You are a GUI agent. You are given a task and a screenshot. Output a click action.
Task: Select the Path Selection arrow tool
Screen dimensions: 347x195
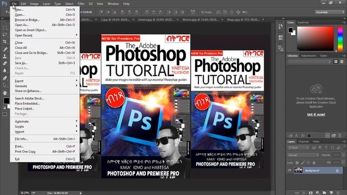coord(5,86)
